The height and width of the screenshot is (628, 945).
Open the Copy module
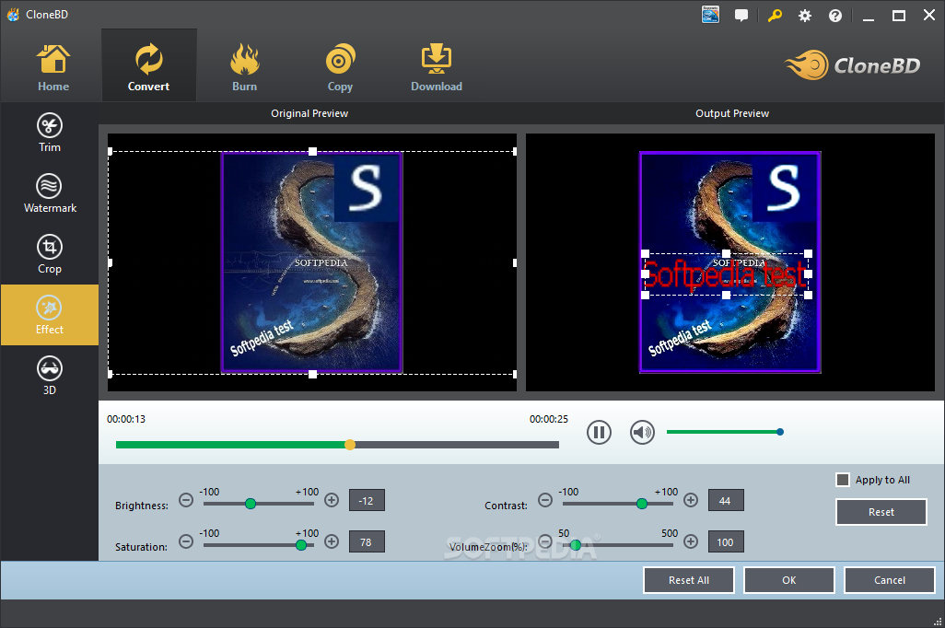[340, 68]
